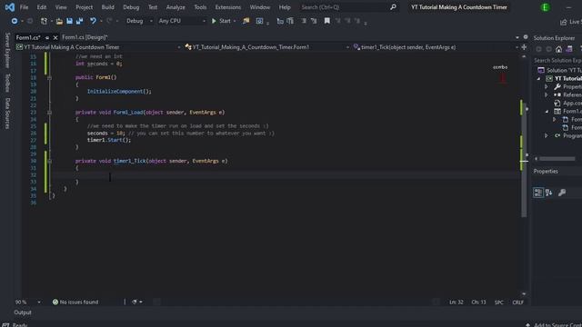Open the Project menu

85,7
